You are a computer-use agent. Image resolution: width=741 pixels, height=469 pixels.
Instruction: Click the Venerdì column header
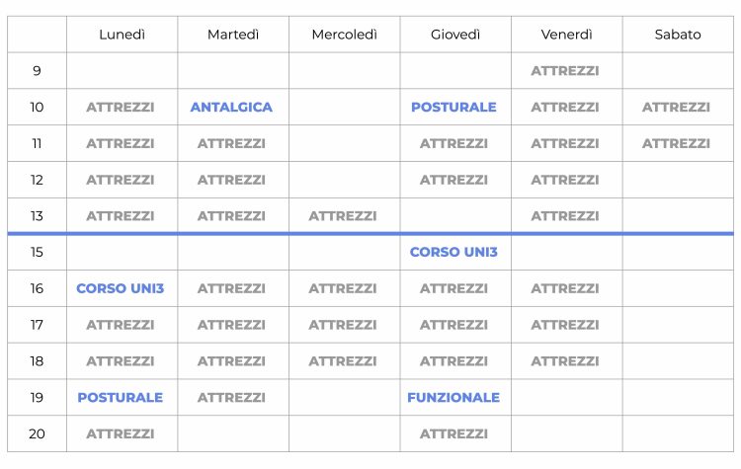[x=566, y=35]
